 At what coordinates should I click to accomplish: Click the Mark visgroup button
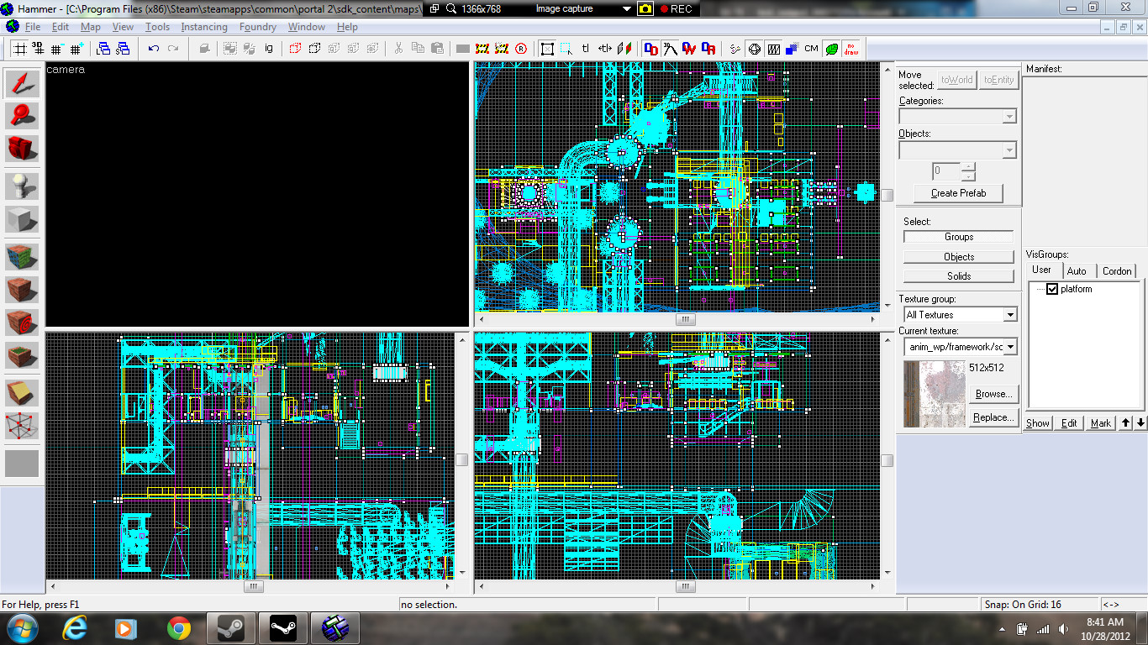[1101, 422]
